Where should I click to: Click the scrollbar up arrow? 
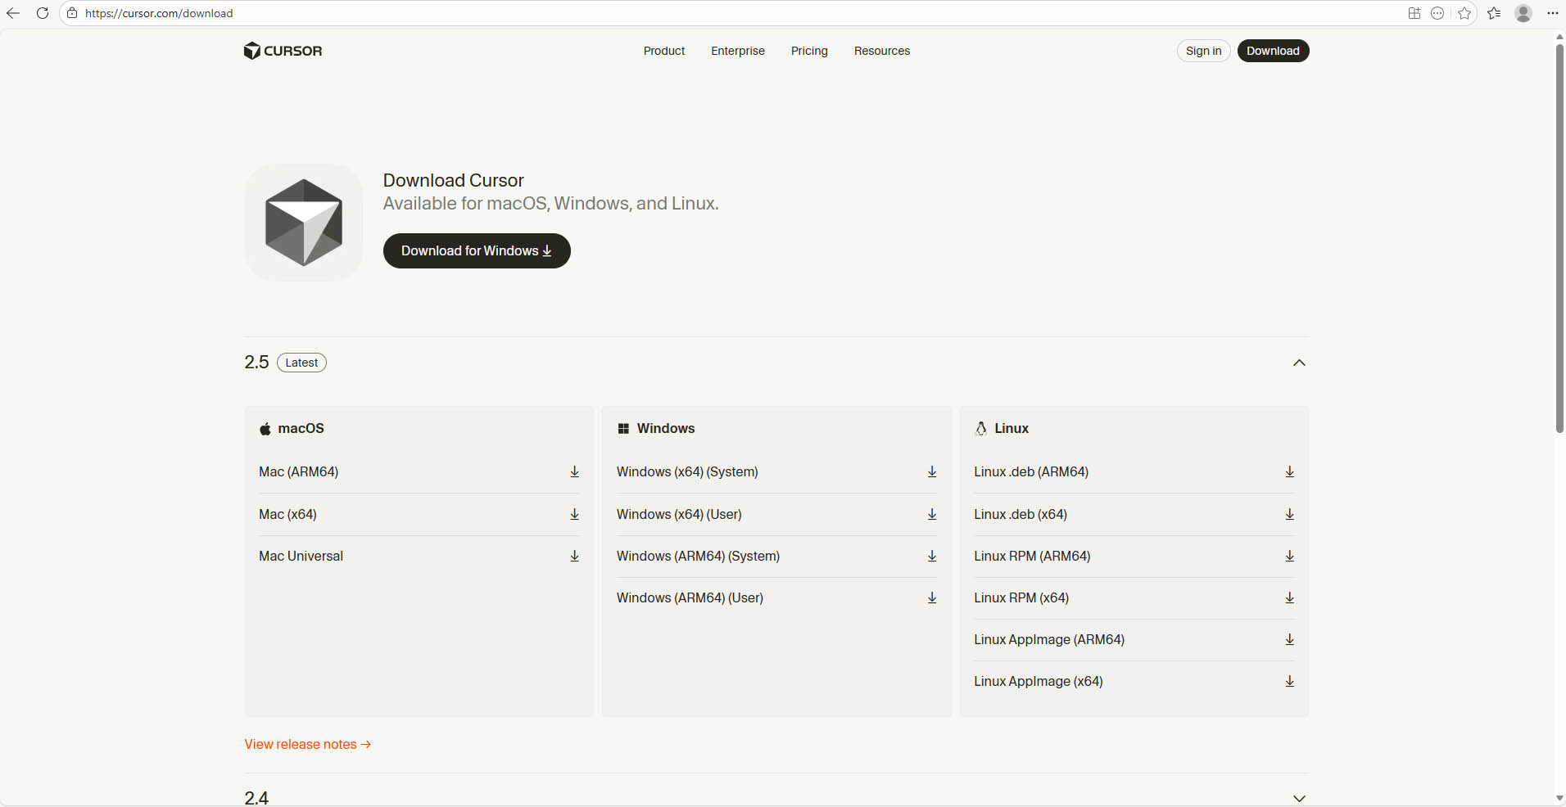coord(1559,36)
